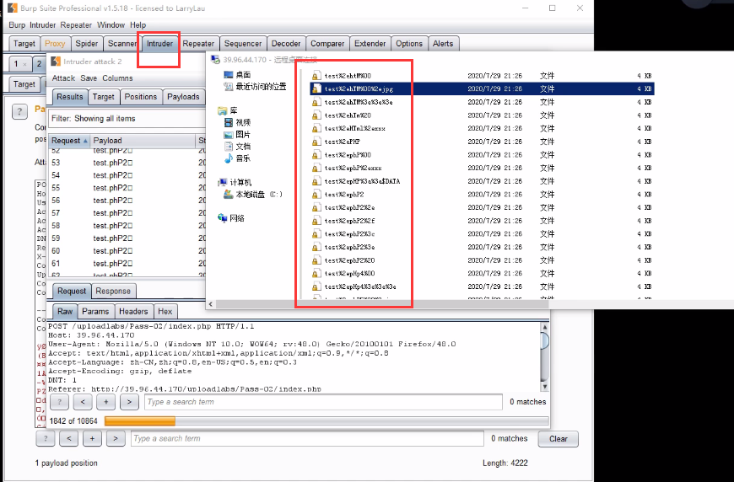The width and height of the screenshot is (734, 482).
Task: Switch to the Repeater tab
Action: coord(198,44)
